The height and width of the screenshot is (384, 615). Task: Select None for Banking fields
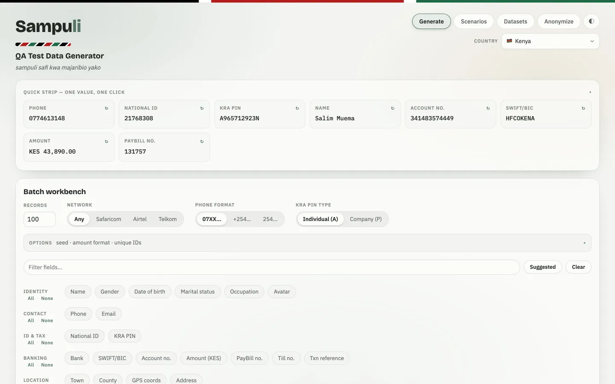coord(47,365)
